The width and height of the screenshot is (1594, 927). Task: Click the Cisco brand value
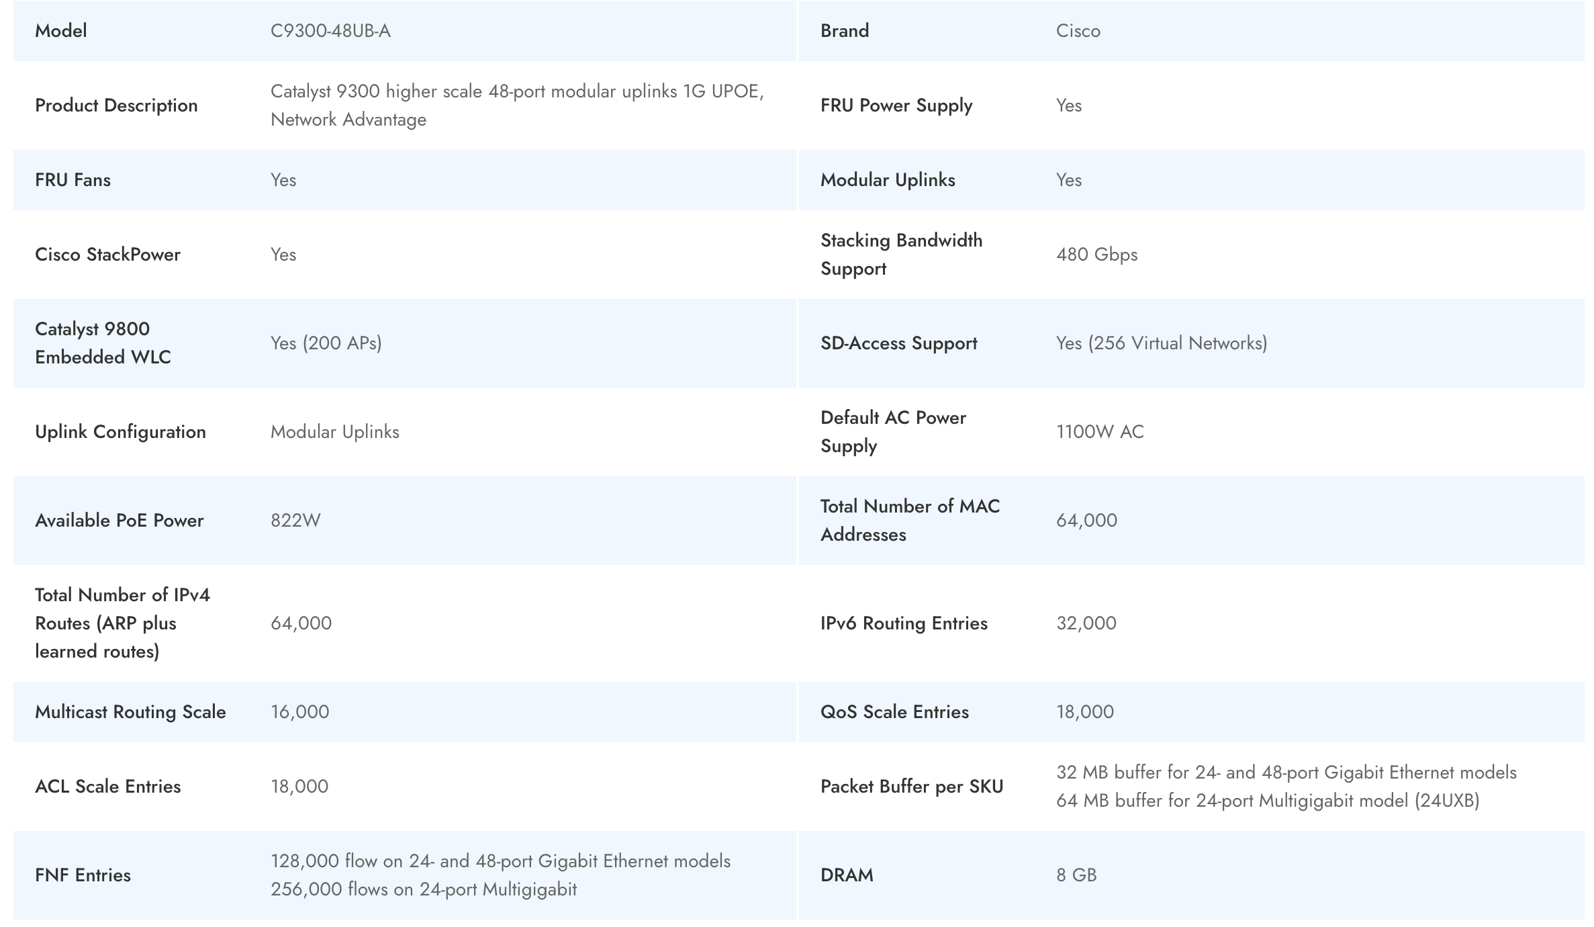point(1078,31)
